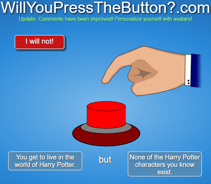Click the word 'but' between boxes

coord(105,159)
